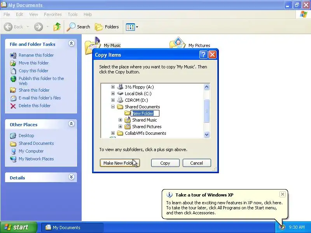Click the tour icon in system tray

[282, 227]
